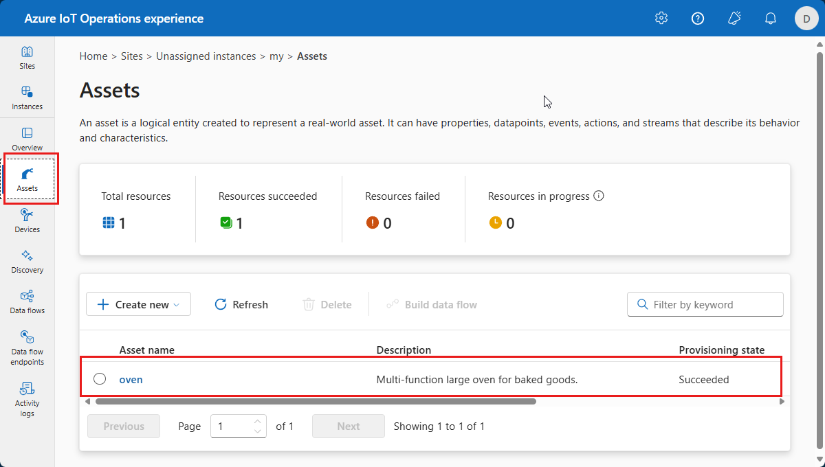Screen dimensions: 825x467
Task: View the Activity logs
Action: 27,397
